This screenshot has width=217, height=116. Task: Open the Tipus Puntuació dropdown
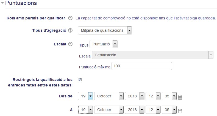pyautogui.click(x=104, y=44)
